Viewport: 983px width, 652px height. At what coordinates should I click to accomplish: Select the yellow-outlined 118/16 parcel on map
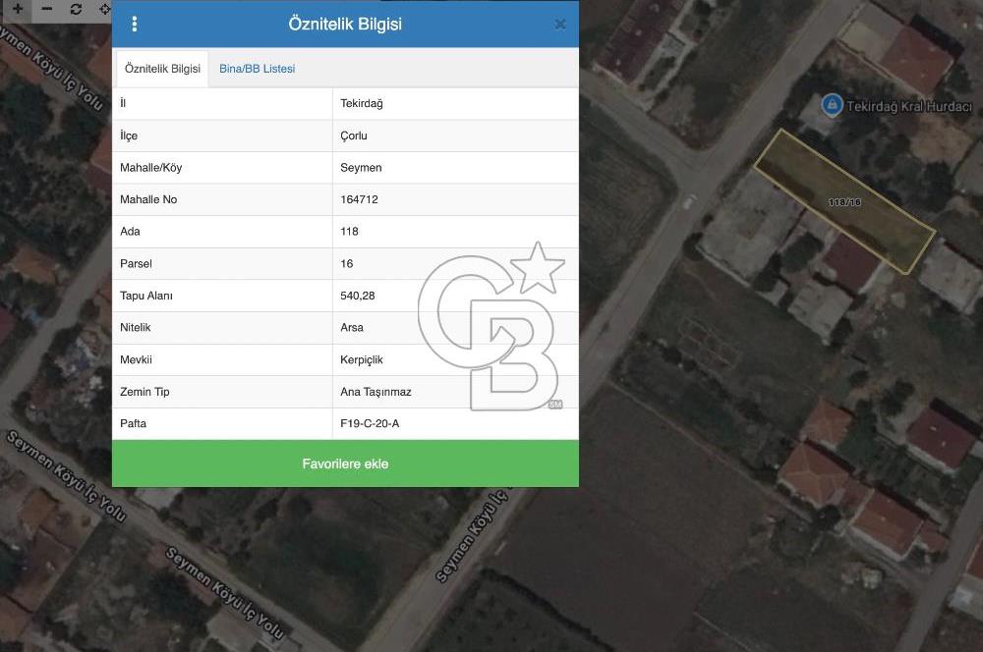(844, 201)
